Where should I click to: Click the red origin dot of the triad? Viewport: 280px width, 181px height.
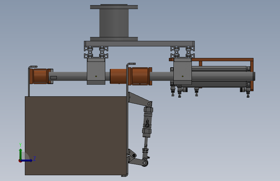[x=20, y=161]
